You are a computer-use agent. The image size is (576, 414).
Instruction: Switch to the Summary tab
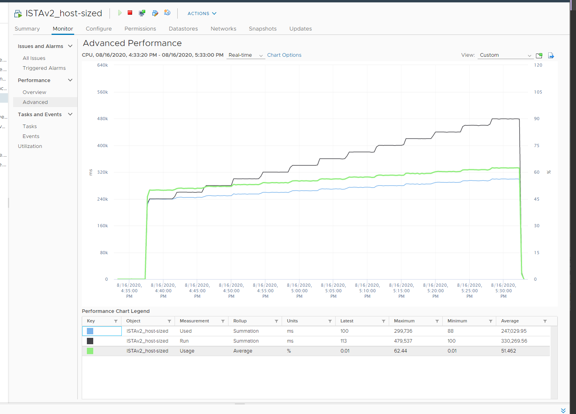coord(27,29)
